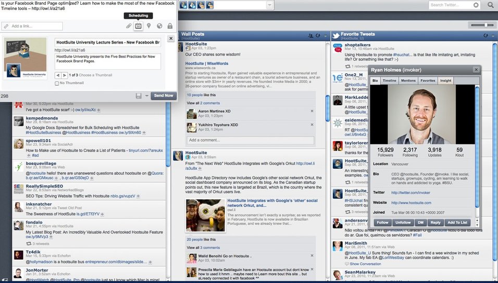Click the Send Now button

164,96
